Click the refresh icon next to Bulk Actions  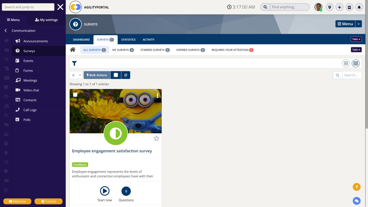(126, 75)
